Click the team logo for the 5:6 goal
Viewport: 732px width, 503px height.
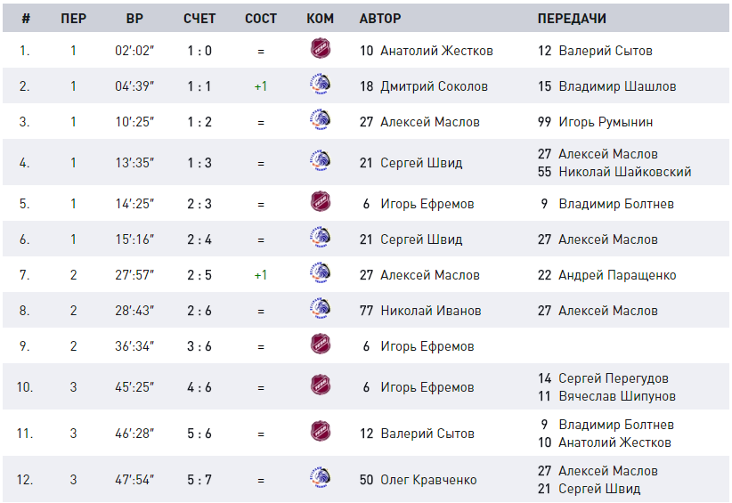point(321,431)
